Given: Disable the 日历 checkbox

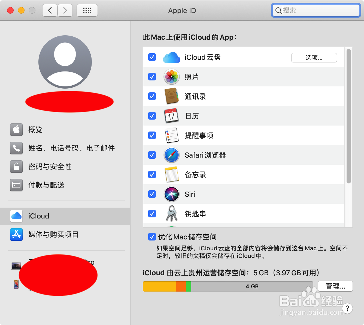Looking at the screenshot, I should pos(152,116).
